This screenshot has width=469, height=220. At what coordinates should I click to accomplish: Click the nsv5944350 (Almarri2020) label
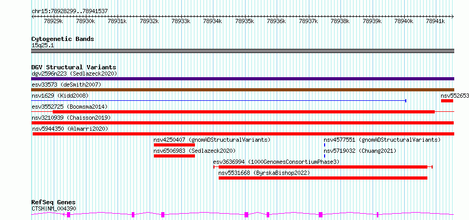[70, 129]
